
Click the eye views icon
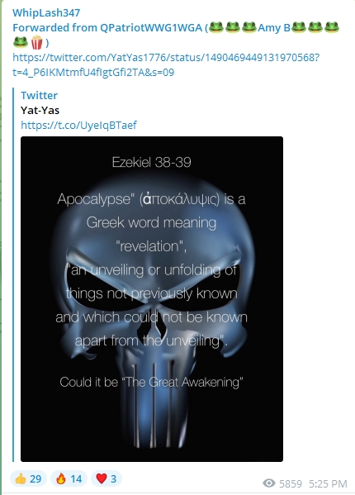[x=269, y=483]
